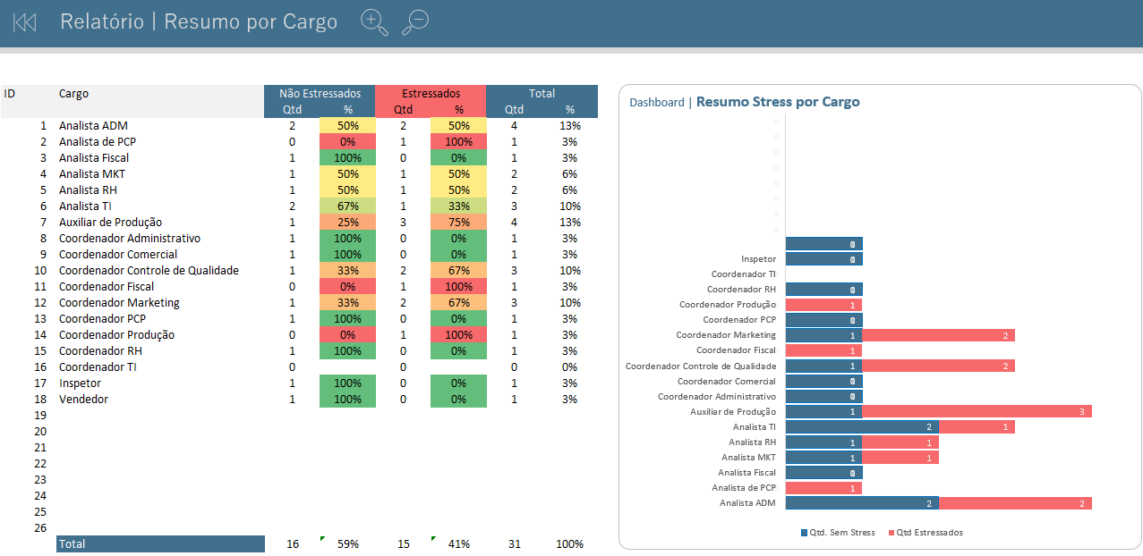Click green error triangle beside total 41%
The image size is (1143, 556).
(x=433, y=539)
